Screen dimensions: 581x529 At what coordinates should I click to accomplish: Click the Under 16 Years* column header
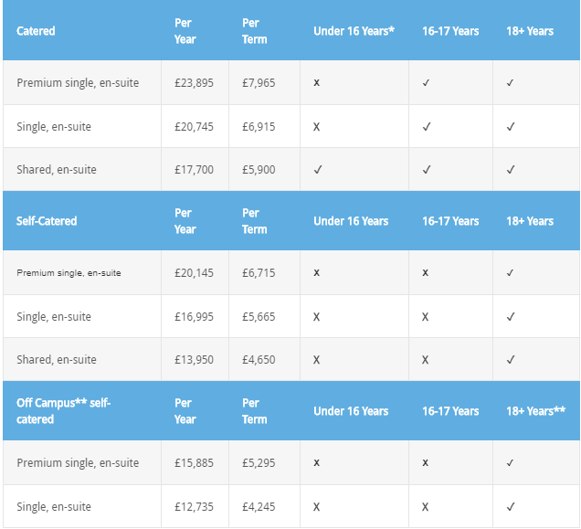(x=354, y=31)
